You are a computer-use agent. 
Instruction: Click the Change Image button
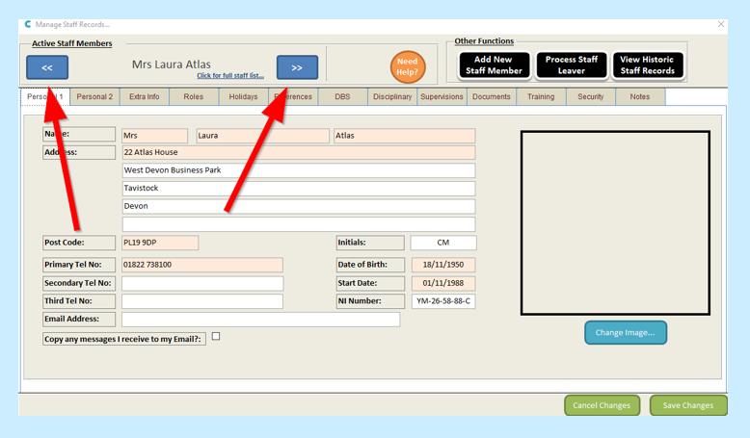pyautogui.click(x=625, y=332)
